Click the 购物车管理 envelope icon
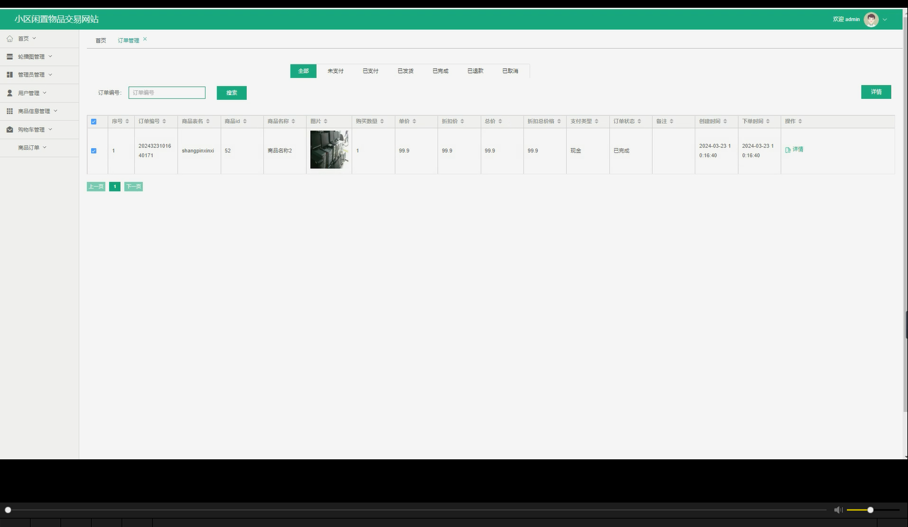Viewport: 908px width, 527px height. point(10,129)
